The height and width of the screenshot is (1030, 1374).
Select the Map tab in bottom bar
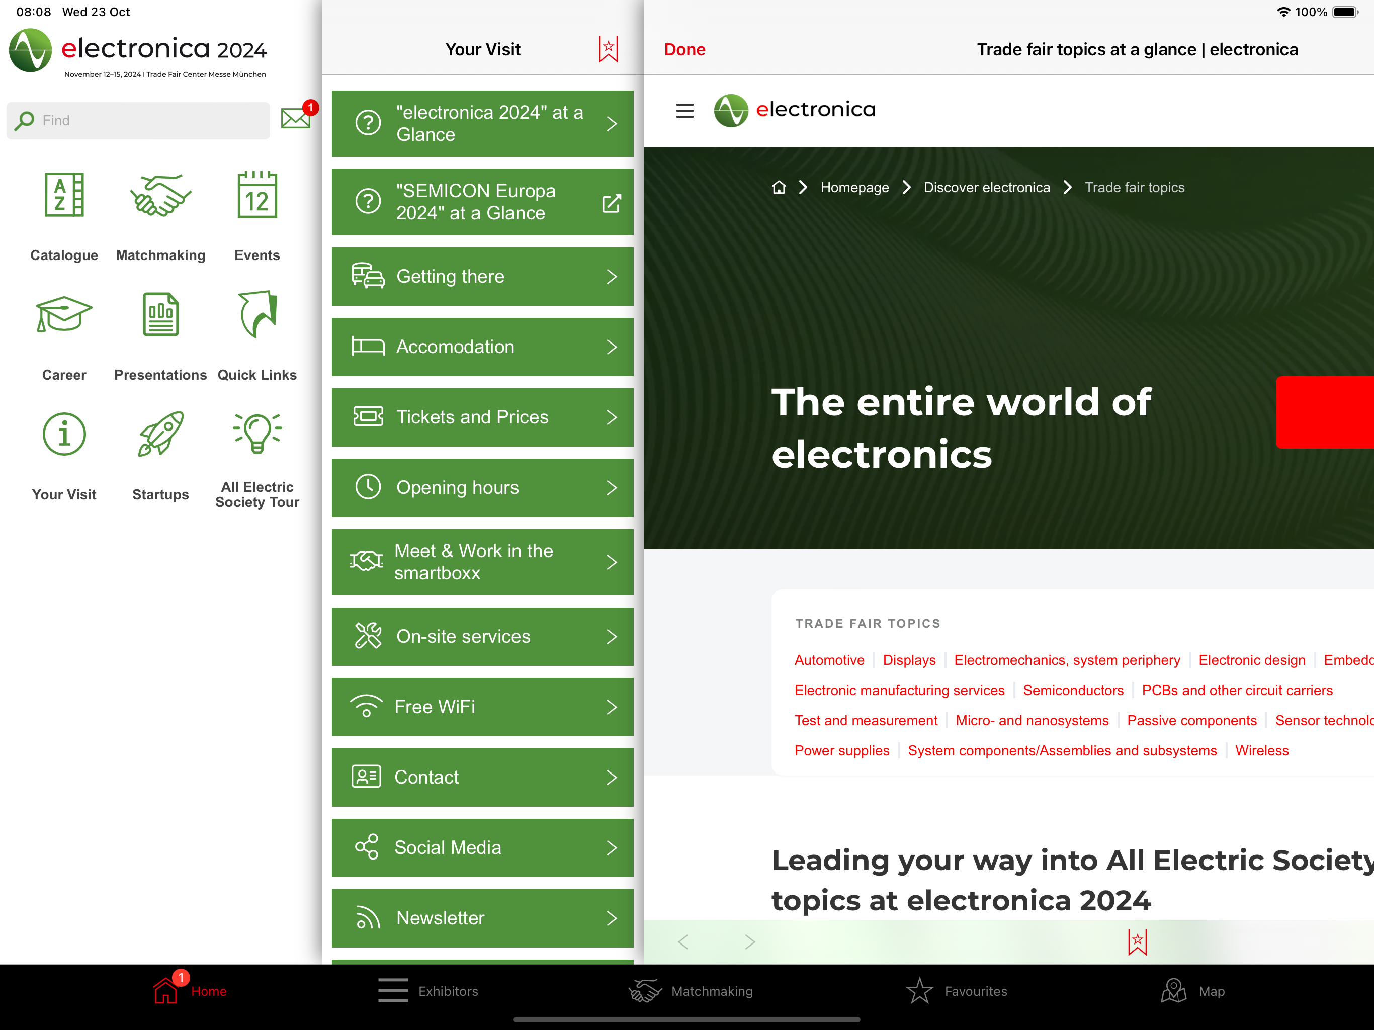click(1193, 991)
